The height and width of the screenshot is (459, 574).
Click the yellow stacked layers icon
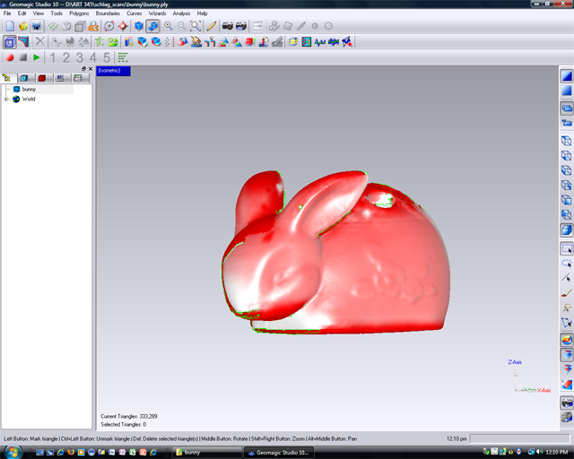click(293, 42)
